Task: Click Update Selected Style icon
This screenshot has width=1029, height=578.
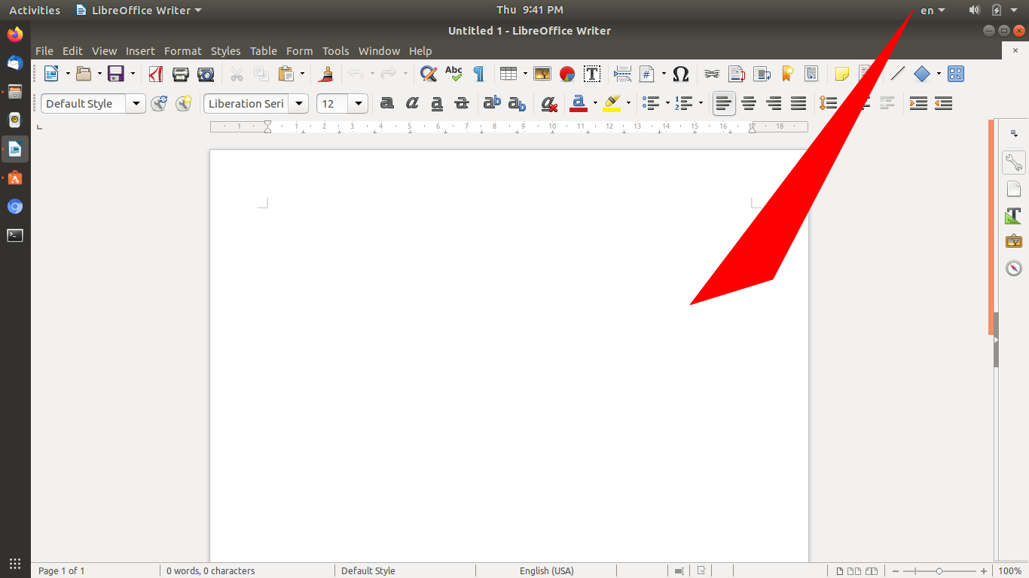Action: point(159,103)
